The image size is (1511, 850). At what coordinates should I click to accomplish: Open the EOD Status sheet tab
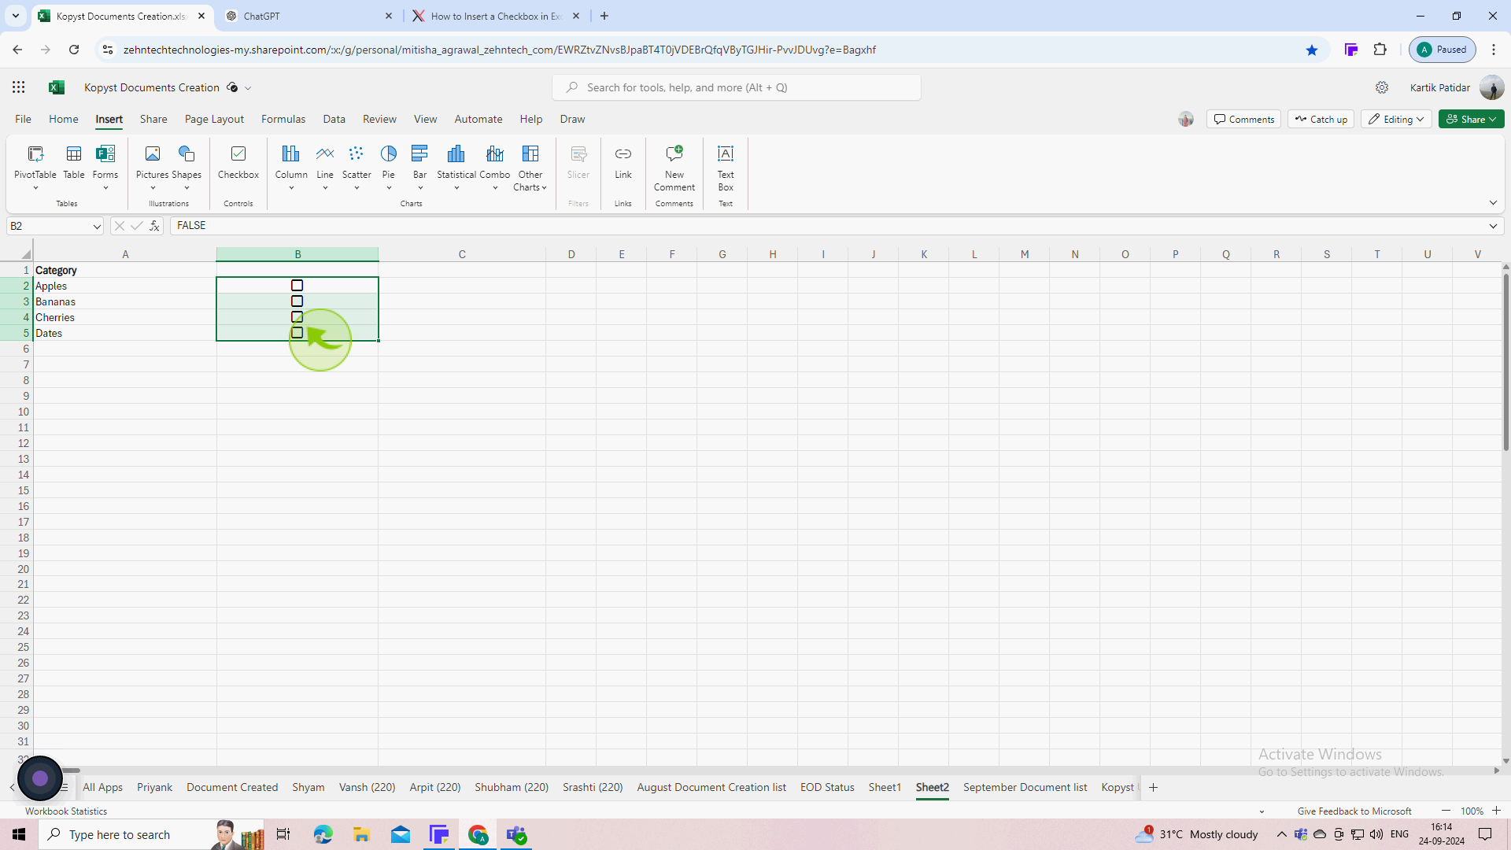point(827,787)
